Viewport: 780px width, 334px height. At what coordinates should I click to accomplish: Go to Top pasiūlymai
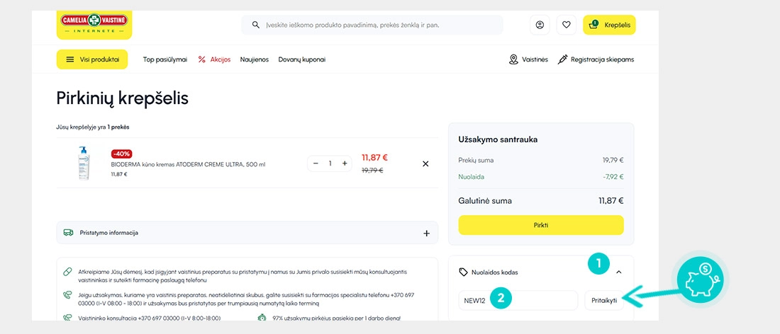(x=165, y=59)
